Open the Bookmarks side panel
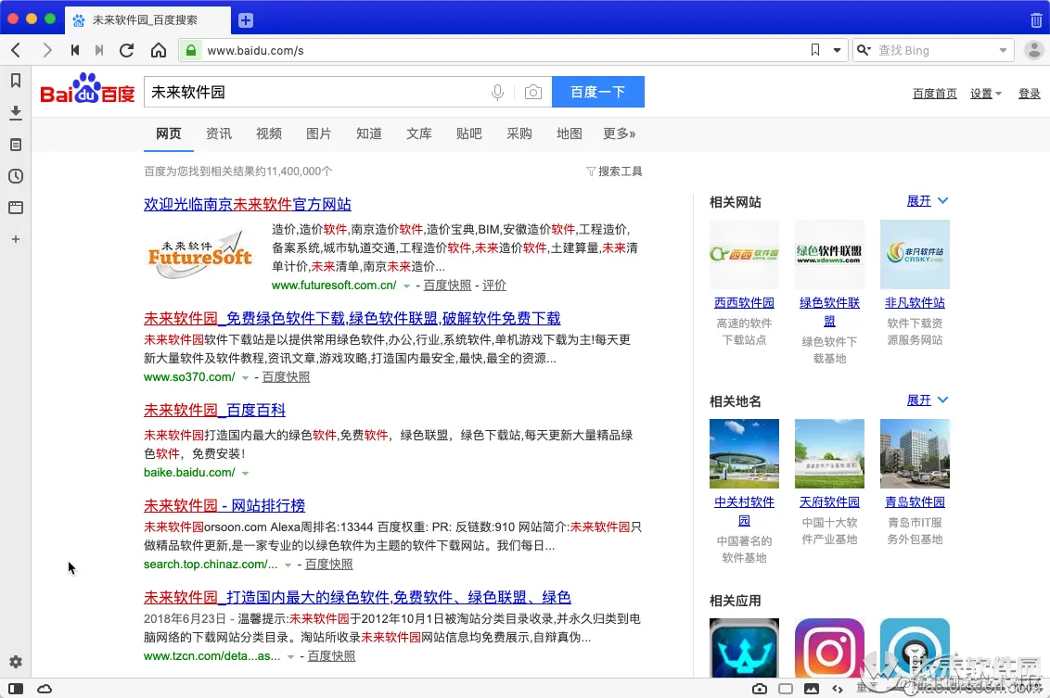This screenshot has width=1050, height=698. tap(16, 81)
